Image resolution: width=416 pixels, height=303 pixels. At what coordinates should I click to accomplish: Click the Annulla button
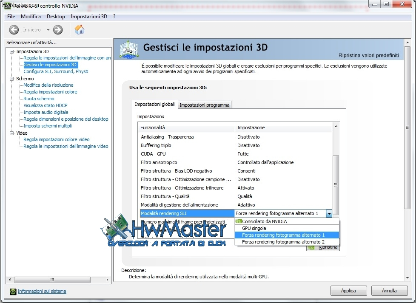tap(389, 291)
